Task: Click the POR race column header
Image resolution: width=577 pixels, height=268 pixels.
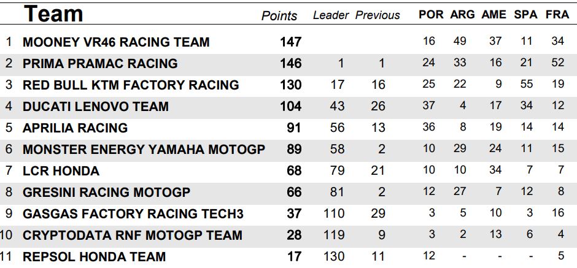Action: pos(431,15)
